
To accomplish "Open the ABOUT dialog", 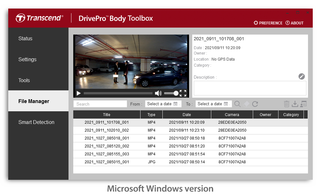I will click(295, 23).
